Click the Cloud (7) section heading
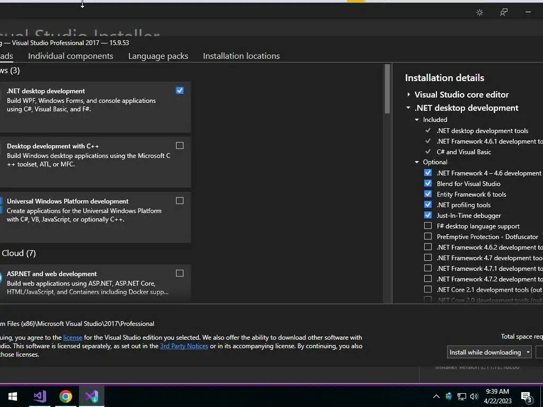Screen dimensions: 543x407 pos(19,253)
